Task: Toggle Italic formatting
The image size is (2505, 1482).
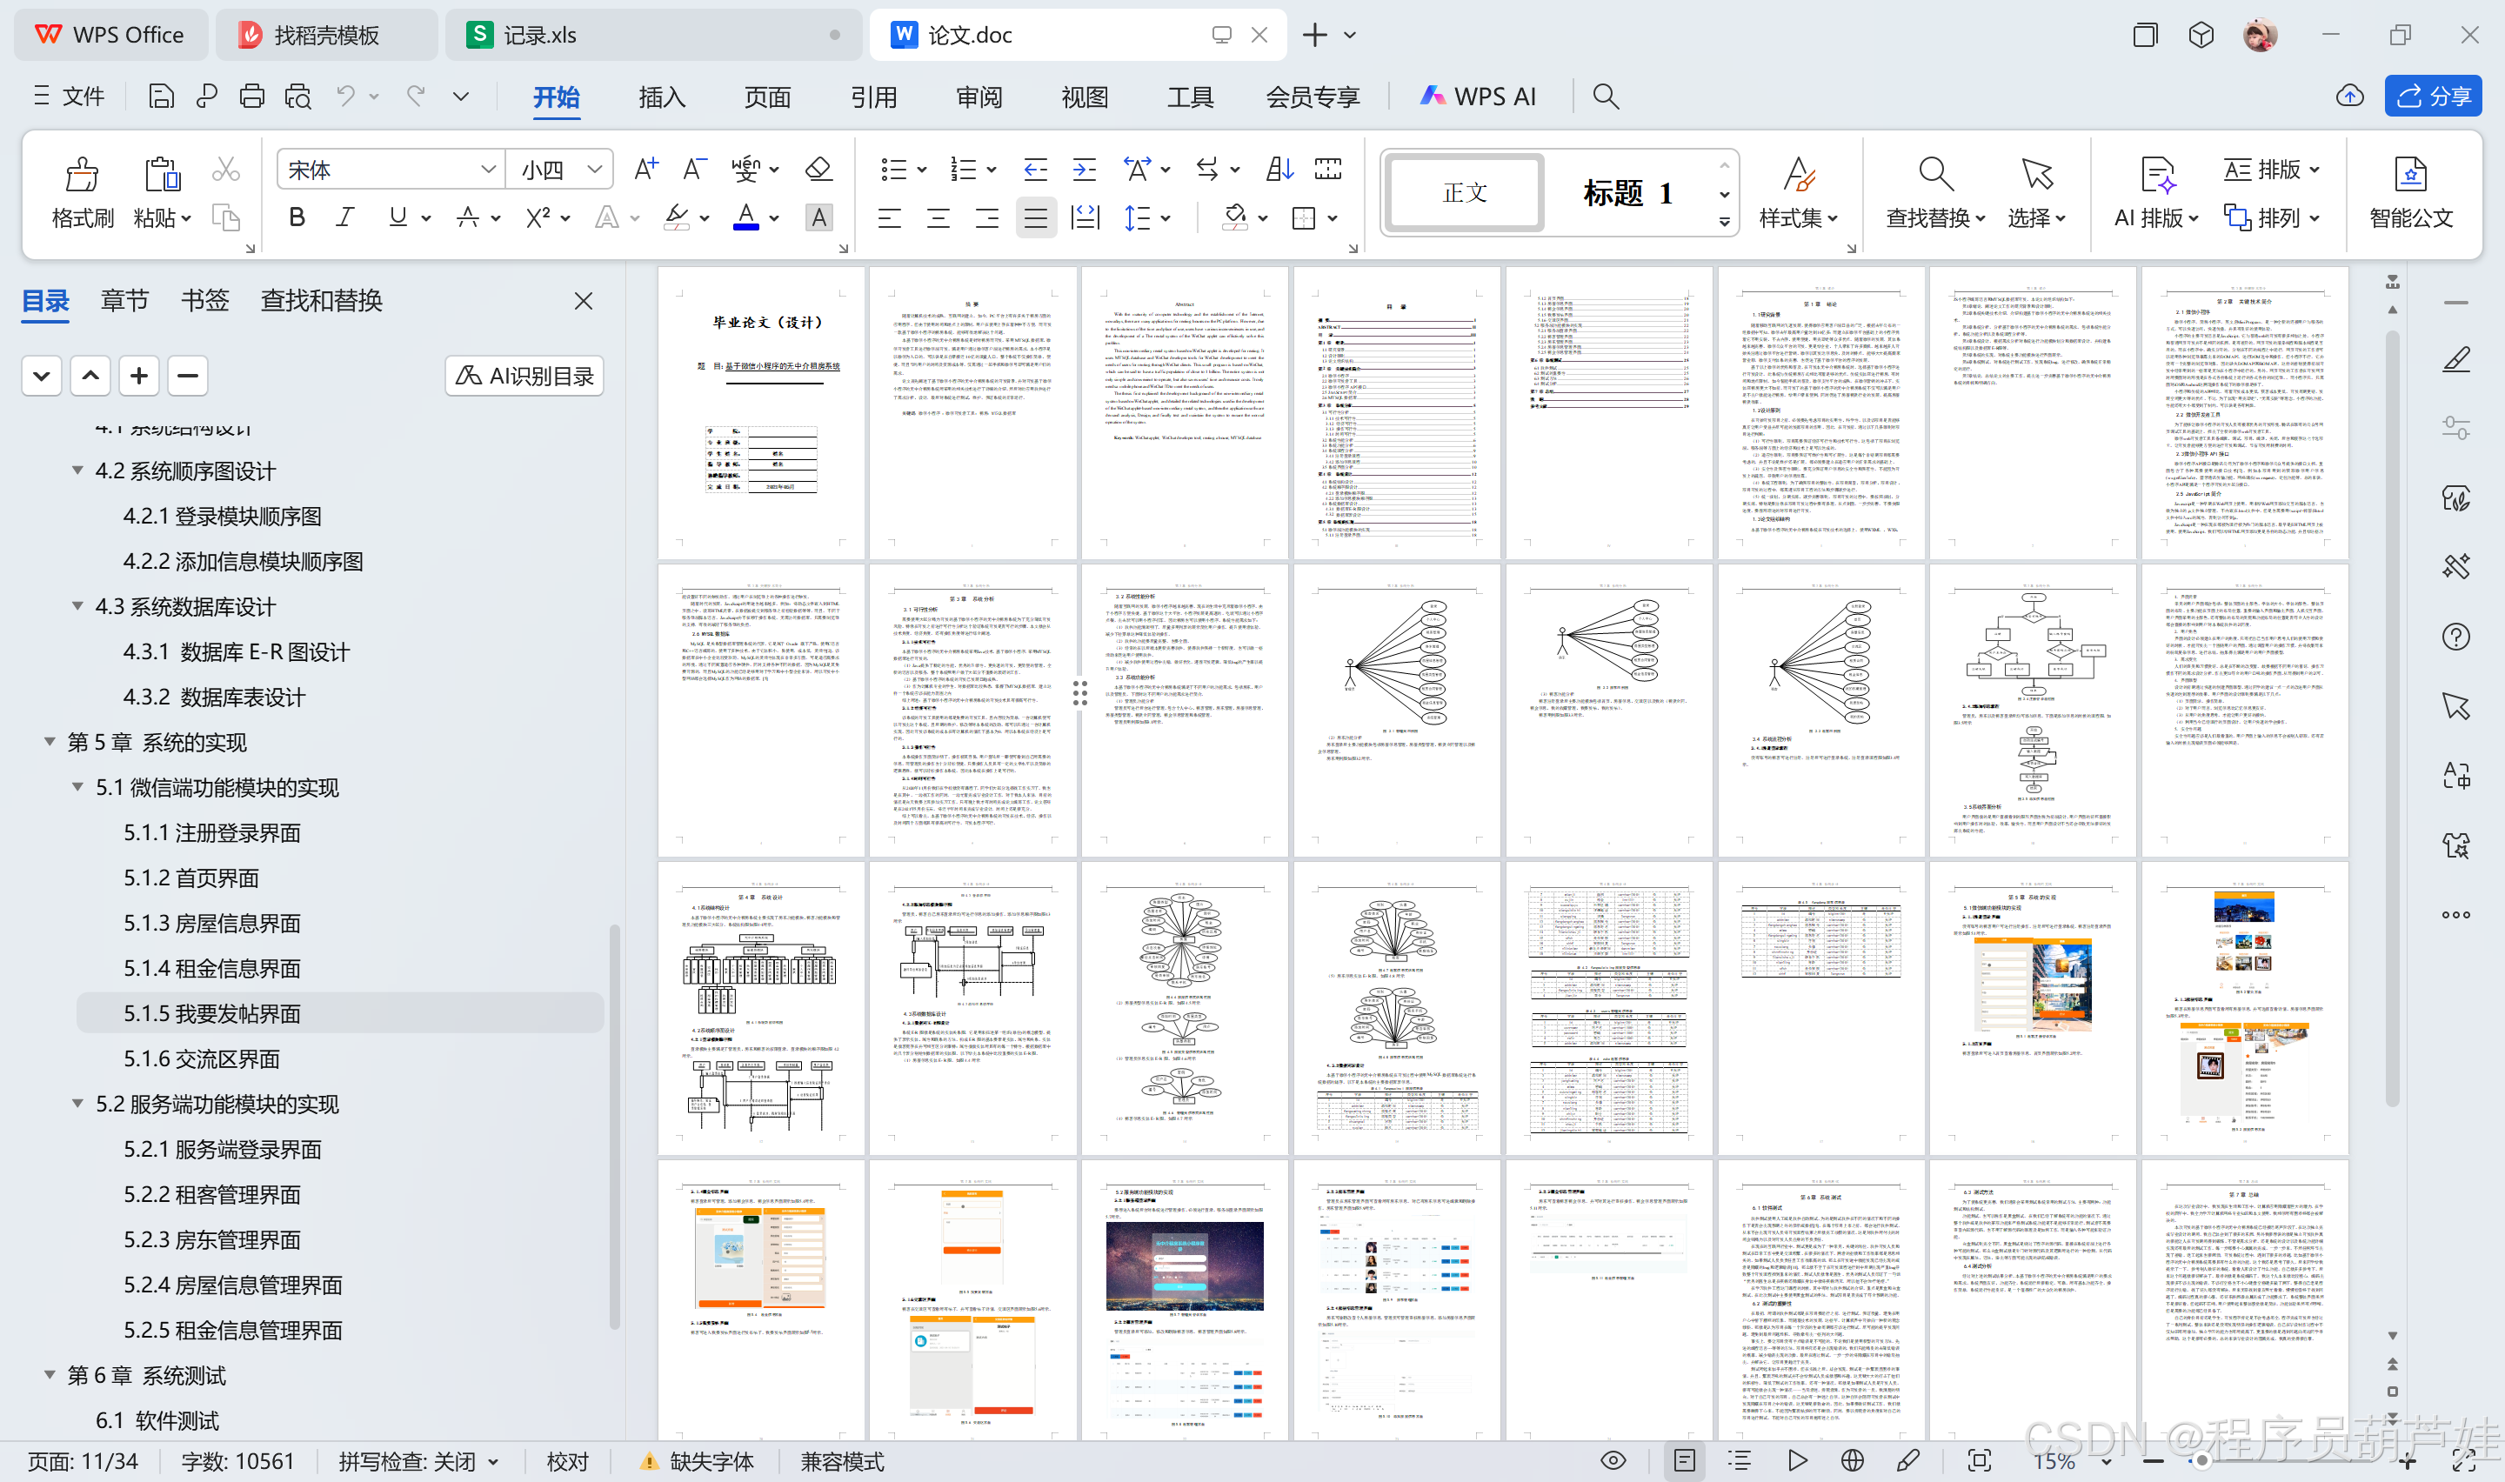Action: tap(345, 217)
